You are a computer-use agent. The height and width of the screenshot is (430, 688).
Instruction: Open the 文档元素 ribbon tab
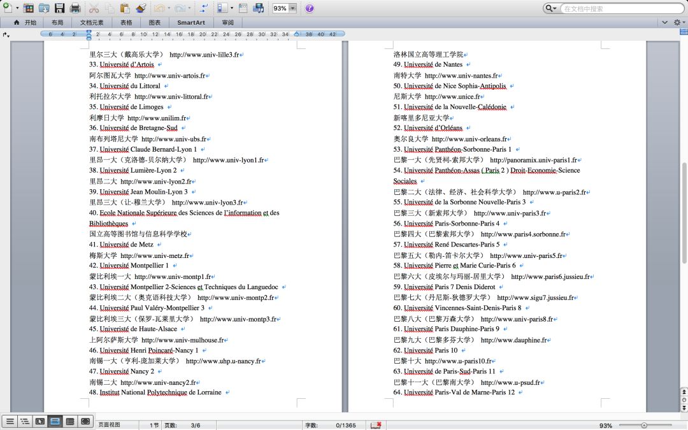(92, 22)
